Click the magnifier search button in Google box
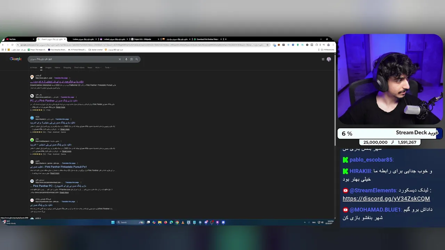The image size is (445, 250). pyautogui.click(x=137, y=59)
